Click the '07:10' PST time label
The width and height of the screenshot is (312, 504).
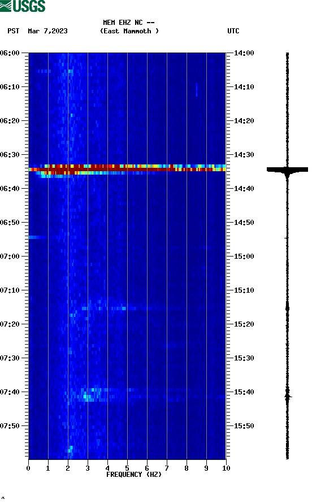[x=10, y=290]
